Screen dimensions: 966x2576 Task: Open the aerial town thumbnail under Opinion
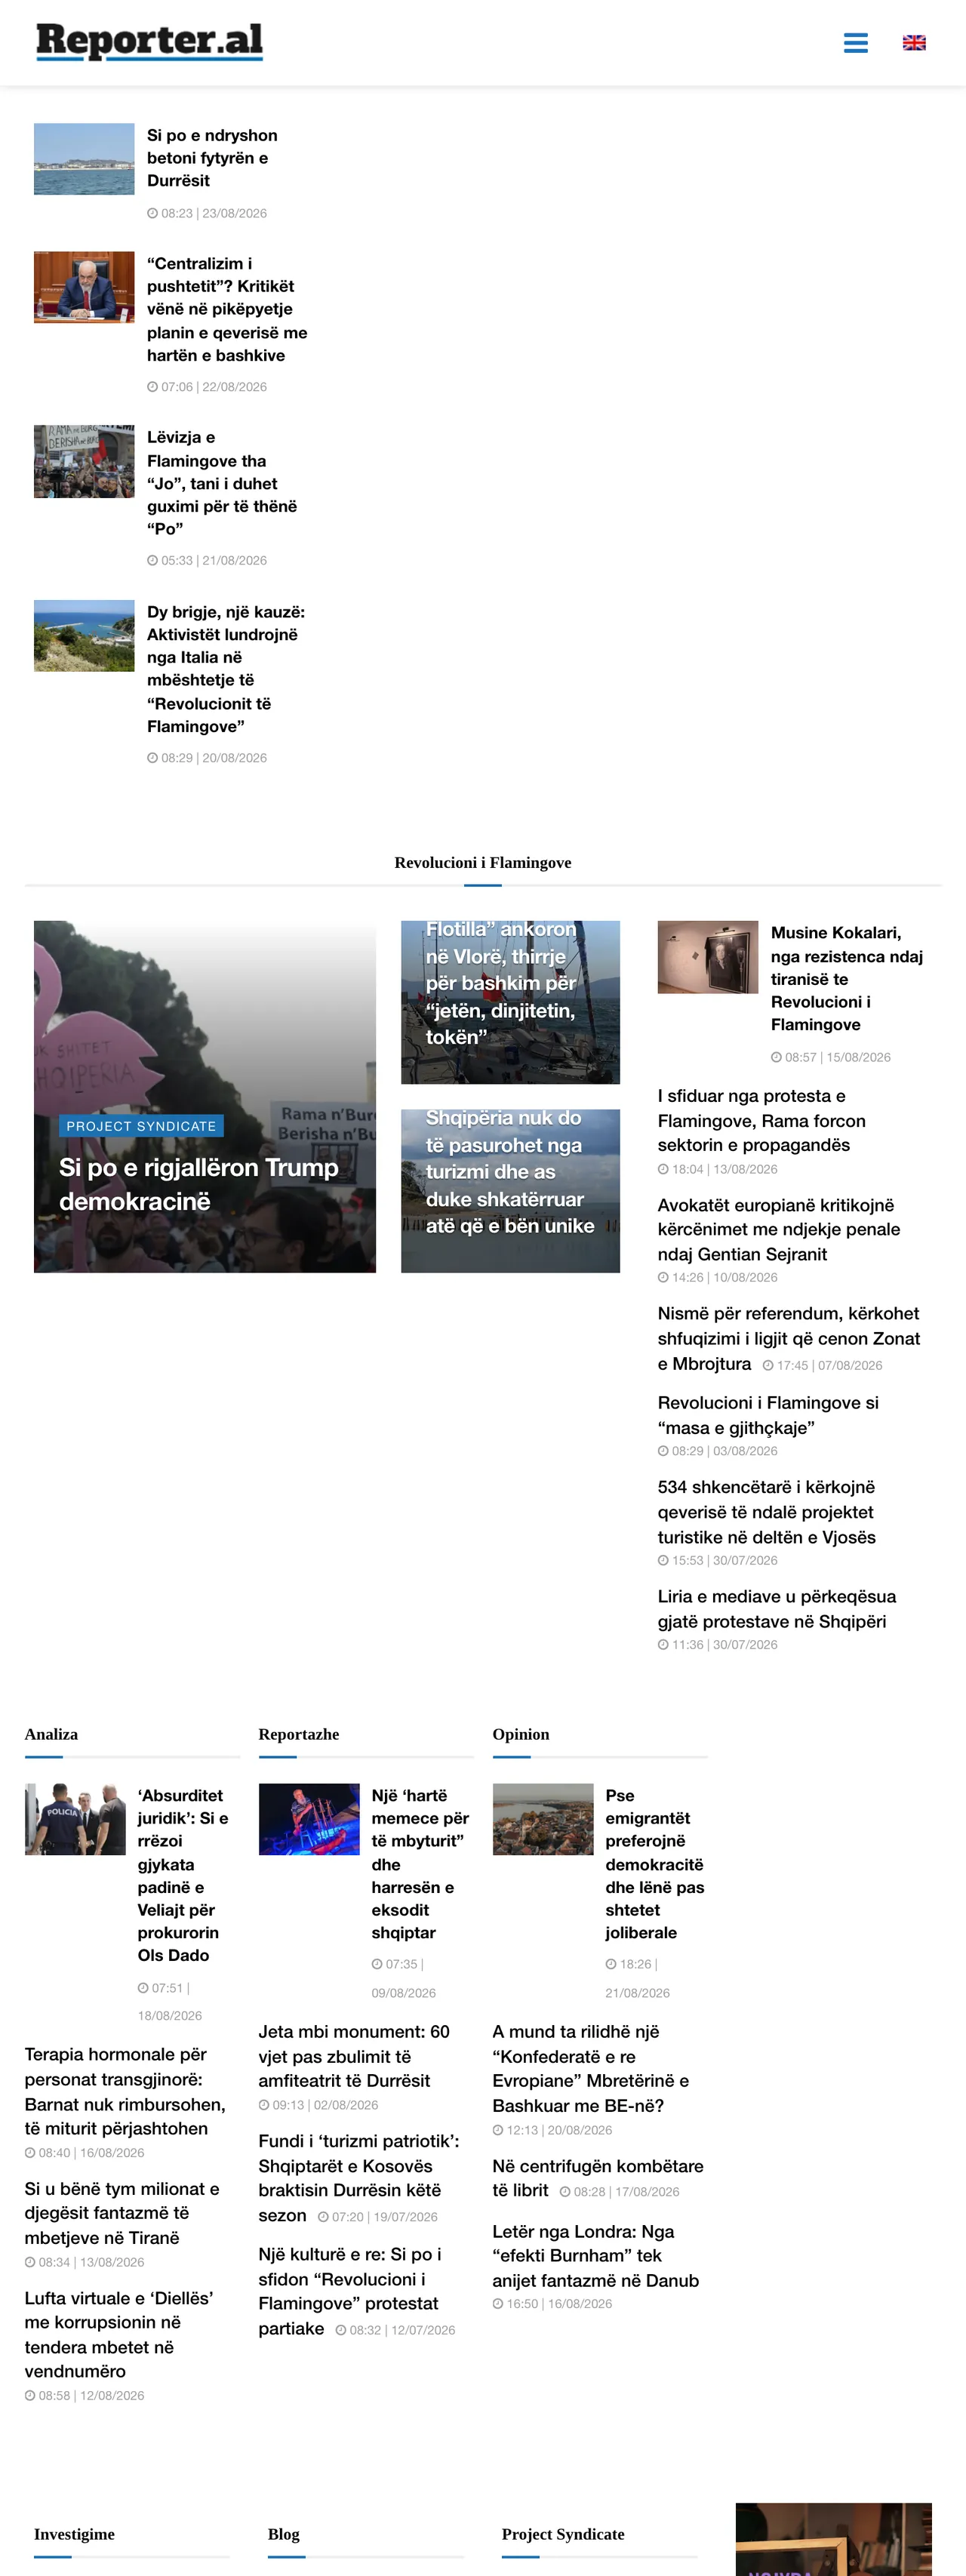pos(543,1819)
